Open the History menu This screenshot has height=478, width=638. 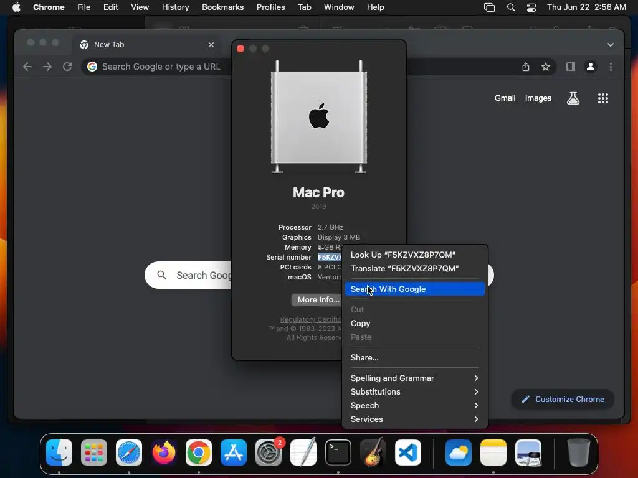click(175, 7)
